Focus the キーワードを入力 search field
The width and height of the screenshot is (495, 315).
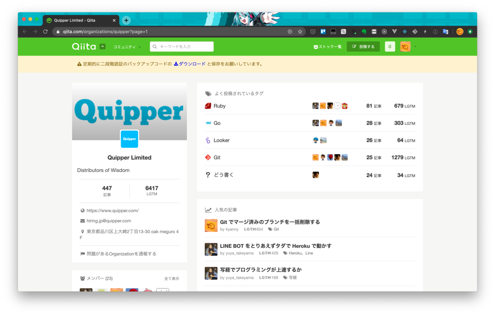[182, 47]
